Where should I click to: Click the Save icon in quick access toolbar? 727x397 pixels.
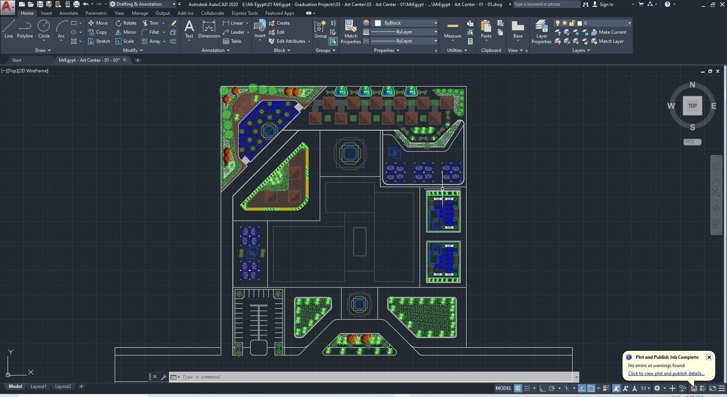point(40,4)
